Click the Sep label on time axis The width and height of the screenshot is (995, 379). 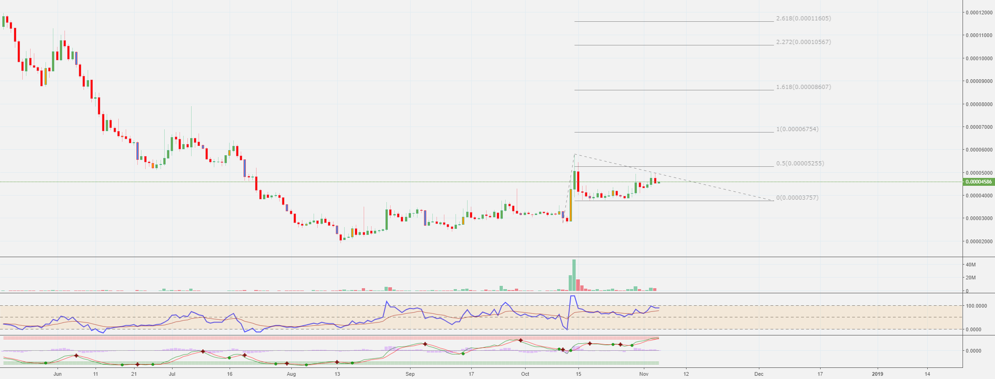(x=410, y=374)
